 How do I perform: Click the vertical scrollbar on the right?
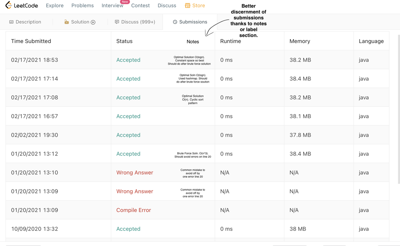(x=399, y=109)
